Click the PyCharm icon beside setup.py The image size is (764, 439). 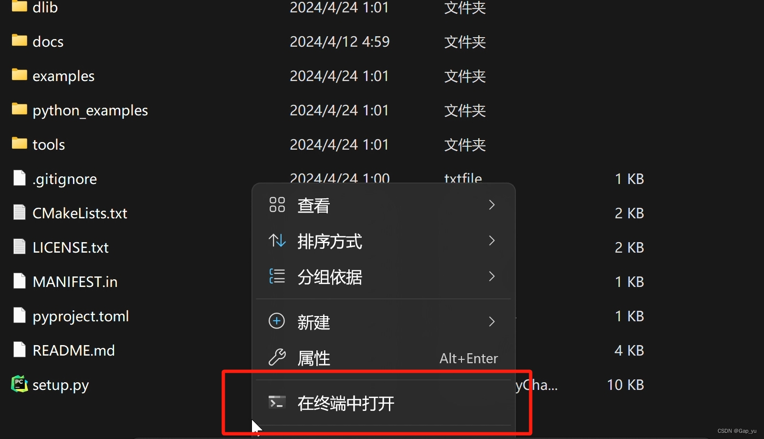tap(20, 384)
